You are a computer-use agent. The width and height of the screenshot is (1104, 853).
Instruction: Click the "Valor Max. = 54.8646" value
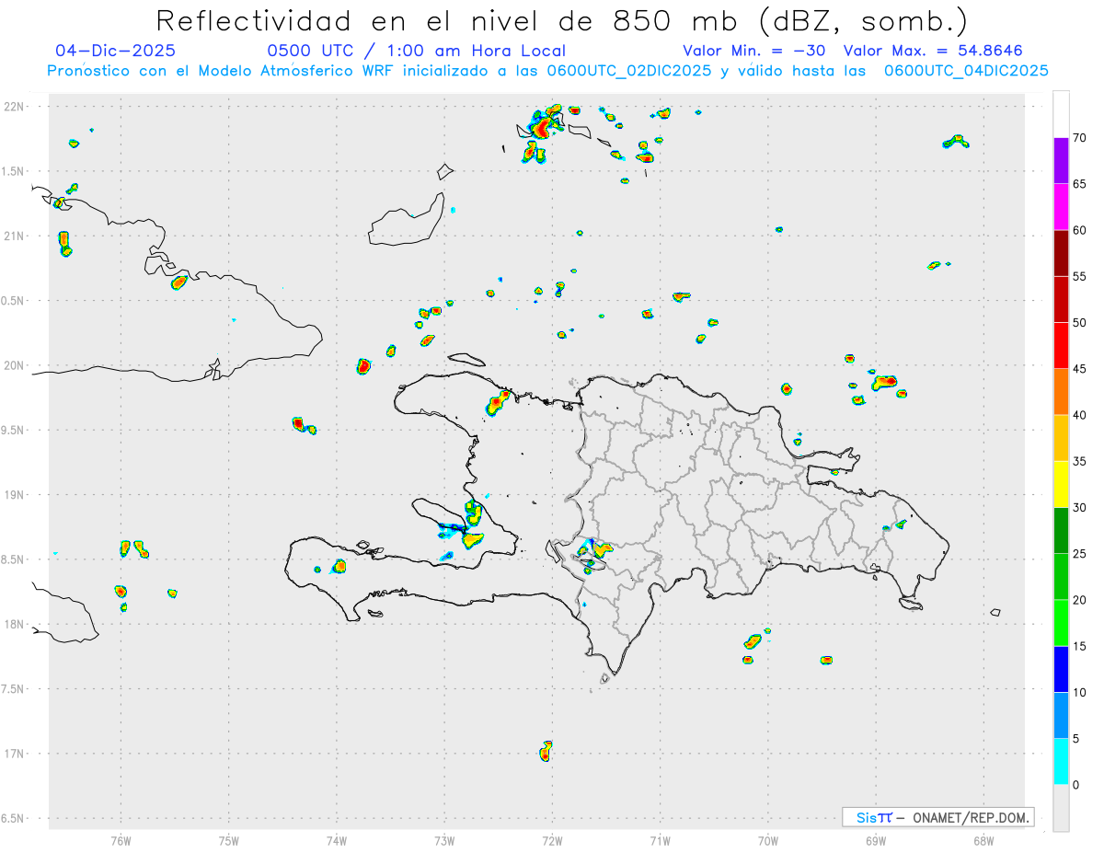click(x=933, y=51)
